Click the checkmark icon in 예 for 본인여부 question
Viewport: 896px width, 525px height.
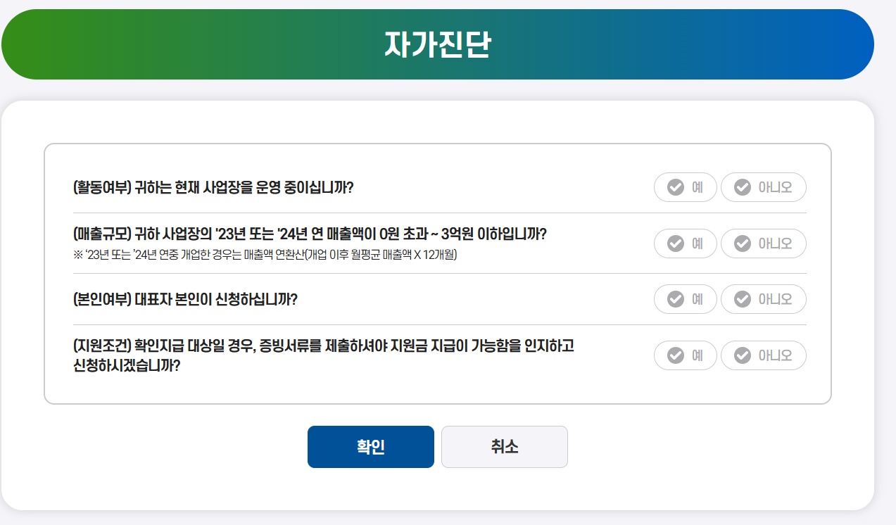674,299
